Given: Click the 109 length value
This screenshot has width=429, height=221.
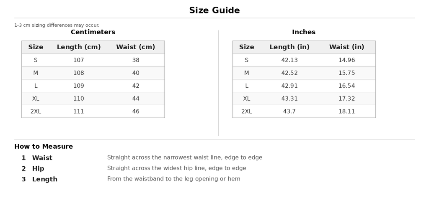Looking at the screenshot, I should click(x=78, y=86).
